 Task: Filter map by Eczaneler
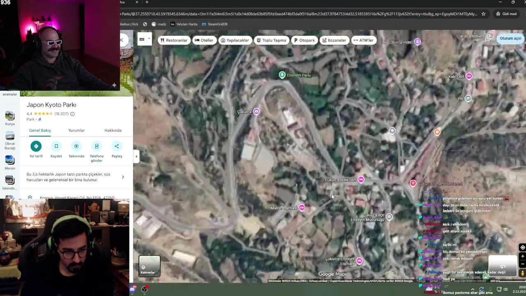click(x=334, y=40)
